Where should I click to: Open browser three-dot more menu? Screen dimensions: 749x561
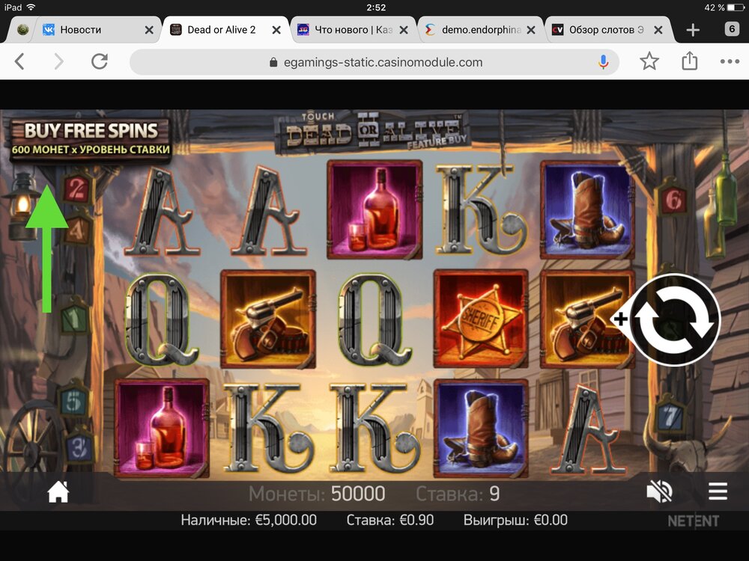pyautogui.click(x=730, y=61)
